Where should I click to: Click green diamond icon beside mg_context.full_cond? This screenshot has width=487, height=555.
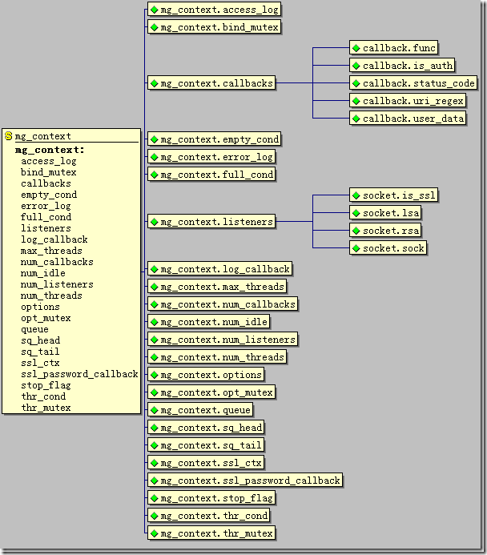pos(155,175)
